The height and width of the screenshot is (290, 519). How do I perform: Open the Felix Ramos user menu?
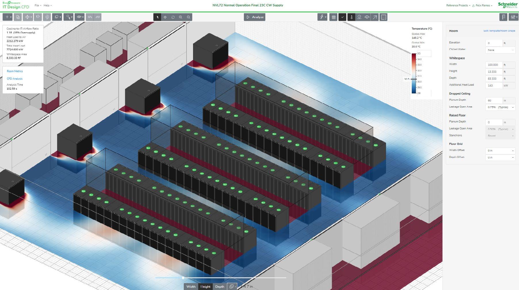(482, 5)
